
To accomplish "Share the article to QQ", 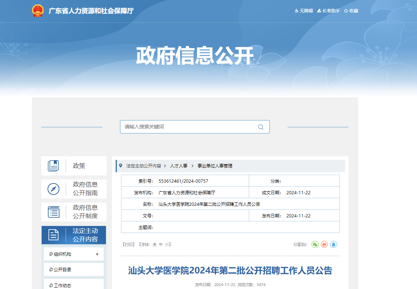I will tap(334, 245).
